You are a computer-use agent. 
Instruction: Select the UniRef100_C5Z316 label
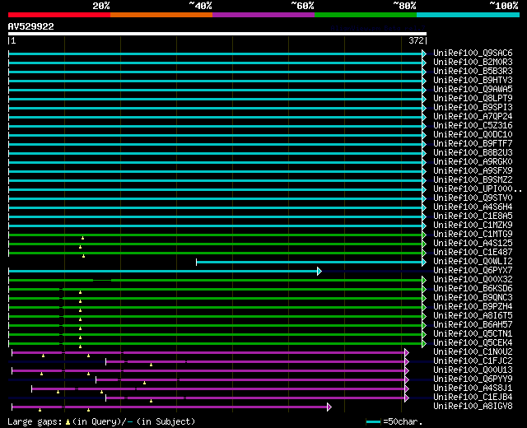(x=473, y=126)
